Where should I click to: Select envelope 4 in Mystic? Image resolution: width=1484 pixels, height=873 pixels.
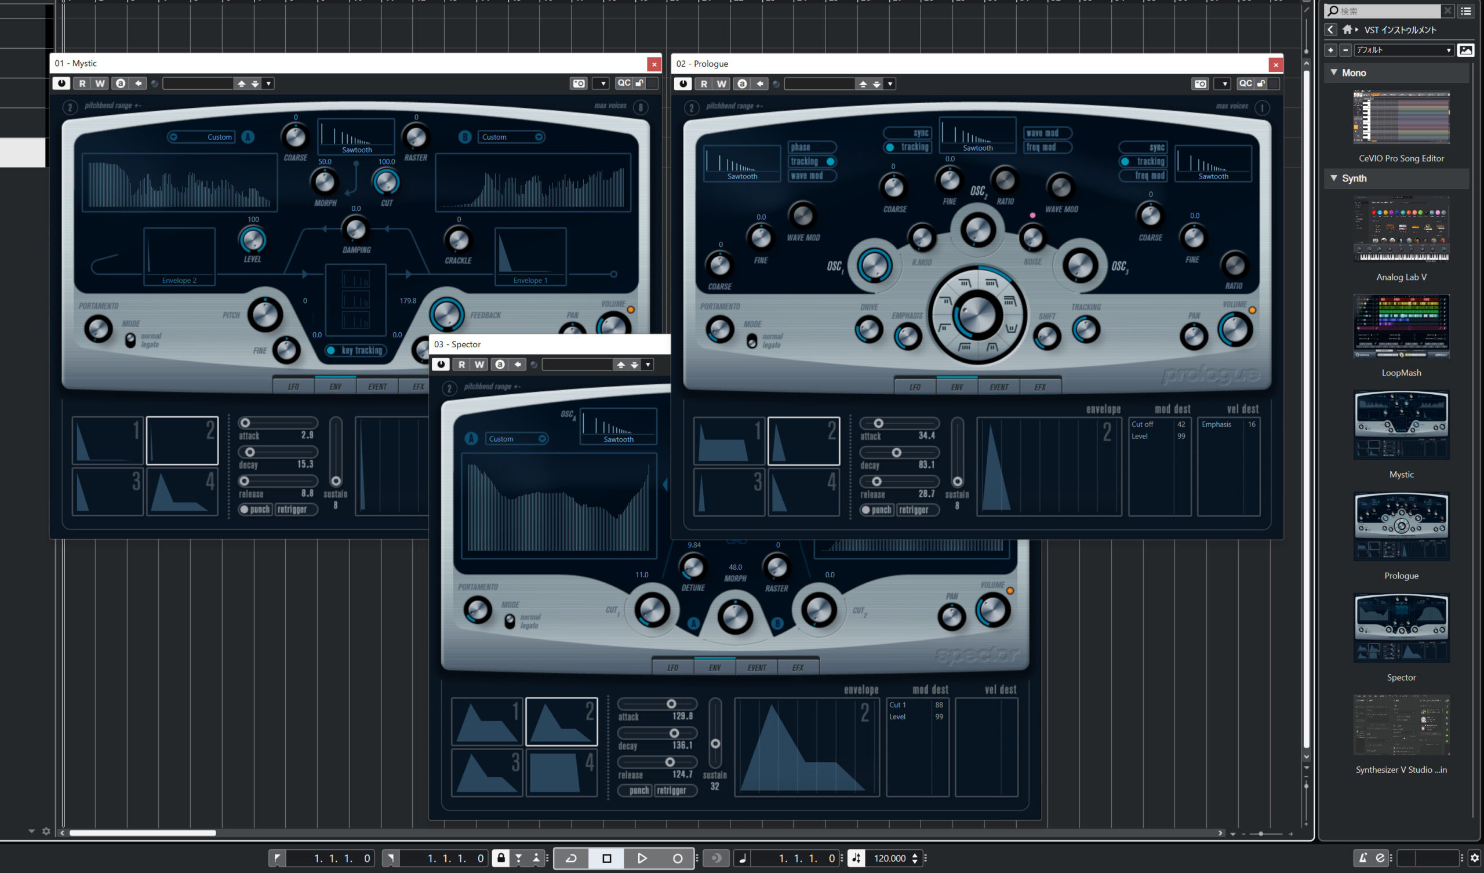(182, 492)
